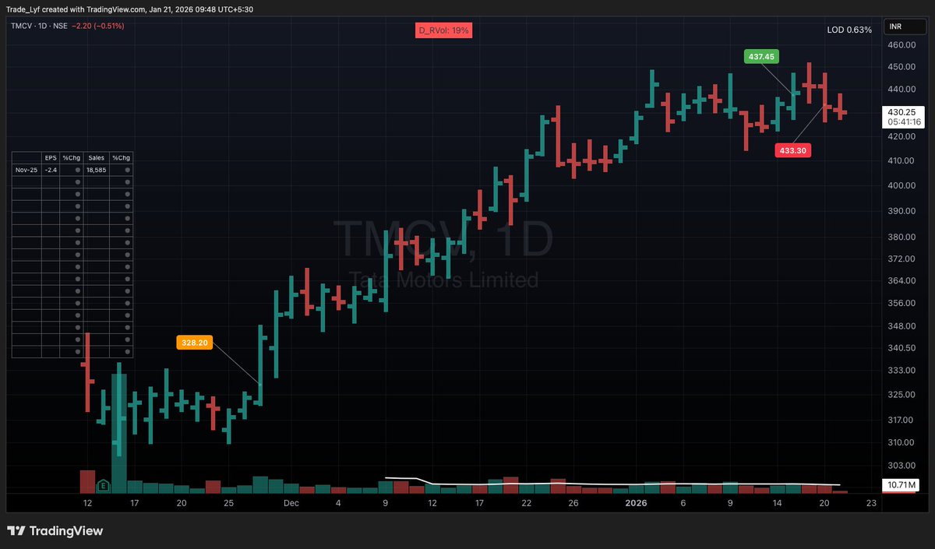Click the countdown timer 05:41:16
Viewport: 935px width, 549px height.
(x=905, y=122)
